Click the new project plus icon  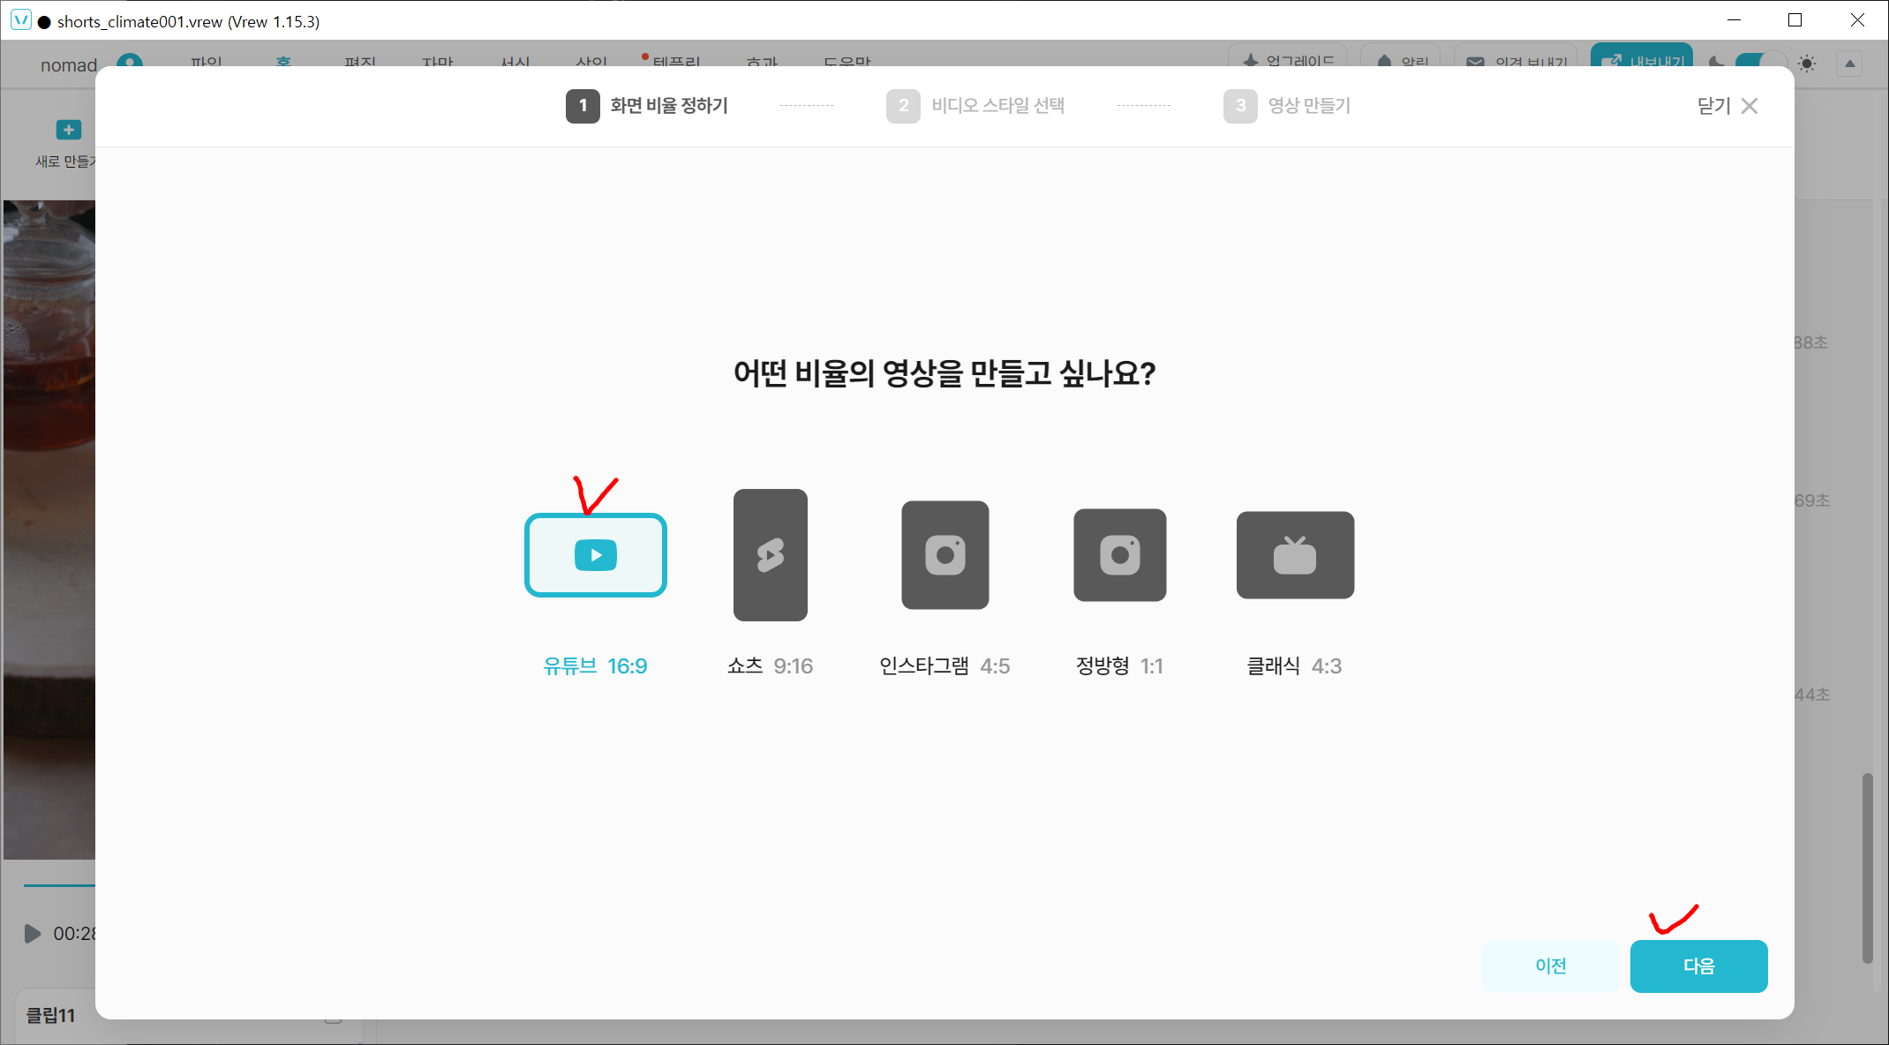tap(68, 130)
